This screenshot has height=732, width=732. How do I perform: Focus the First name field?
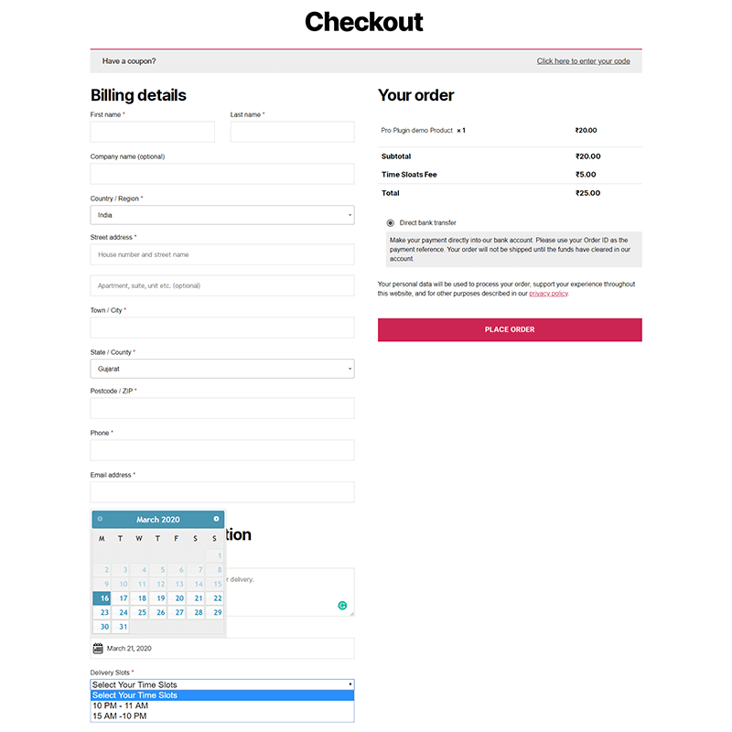click(152, 132)
